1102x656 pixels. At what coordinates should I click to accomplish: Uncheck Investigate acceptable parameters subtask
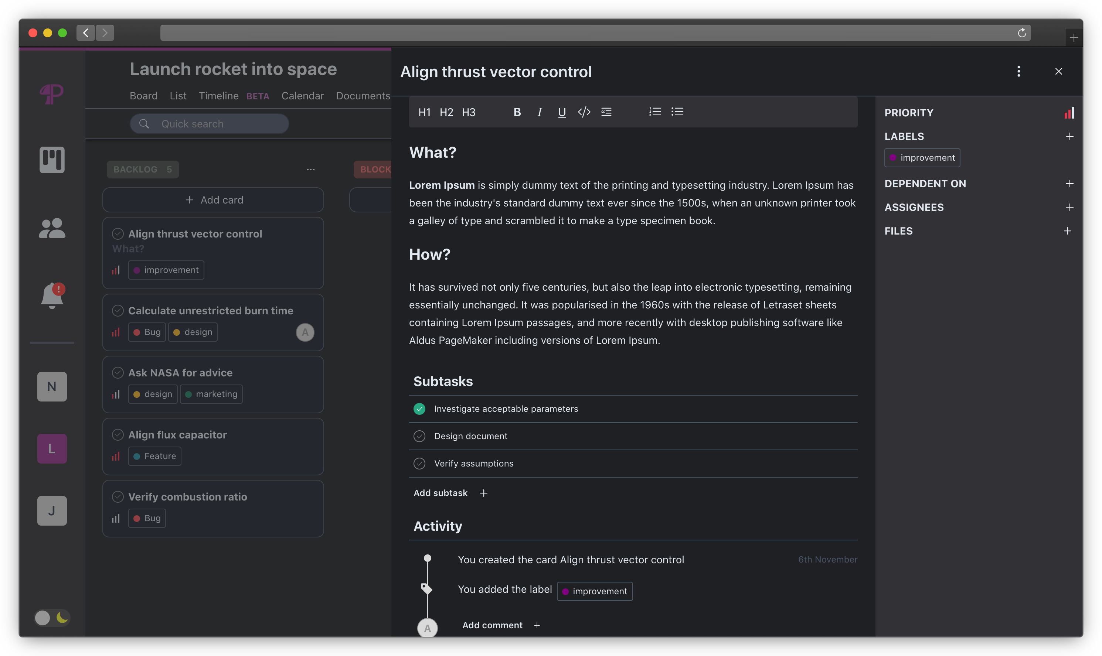tap(419, 409)
